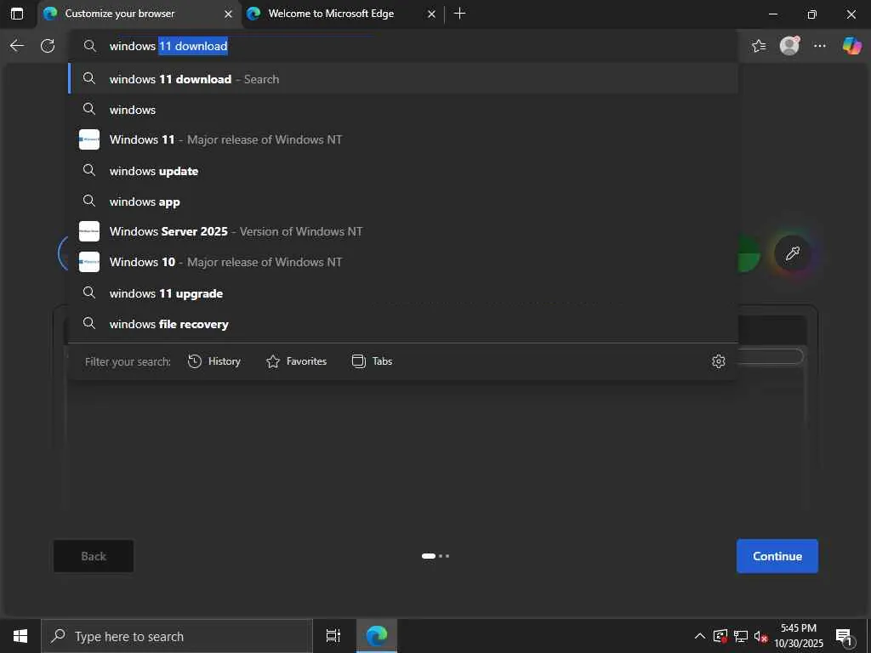This screenshot has width=871, height=653.
Task: Choose the plain 'windows' suggestion
Action: pyautogui.click(x=402, y=110)
